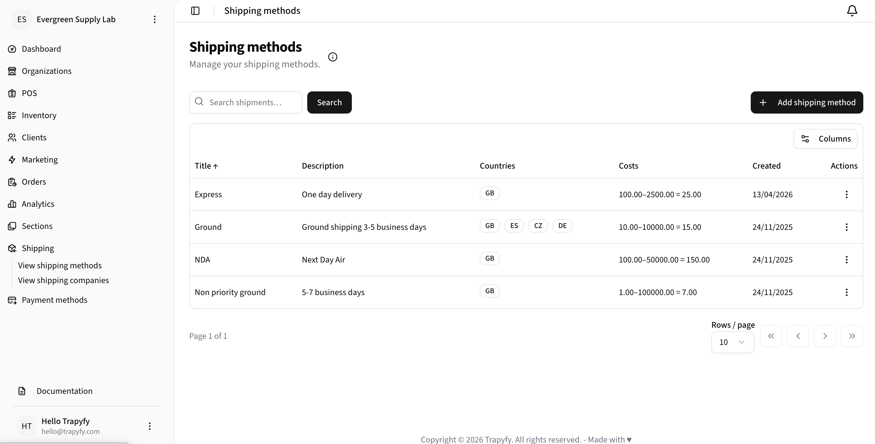875x444 pixels.
Task: Click GB badge in Express row
Action: [489, 193]
